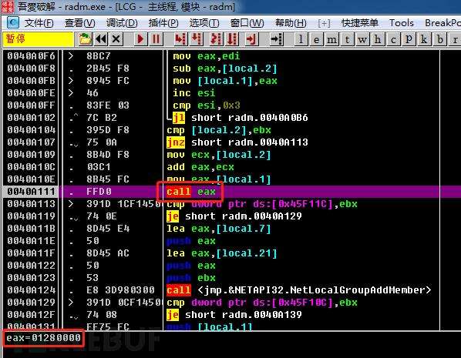Viewport: 461px width, 358px height.
Task: Click the Close program X icon
Action: tap(116, 39)
